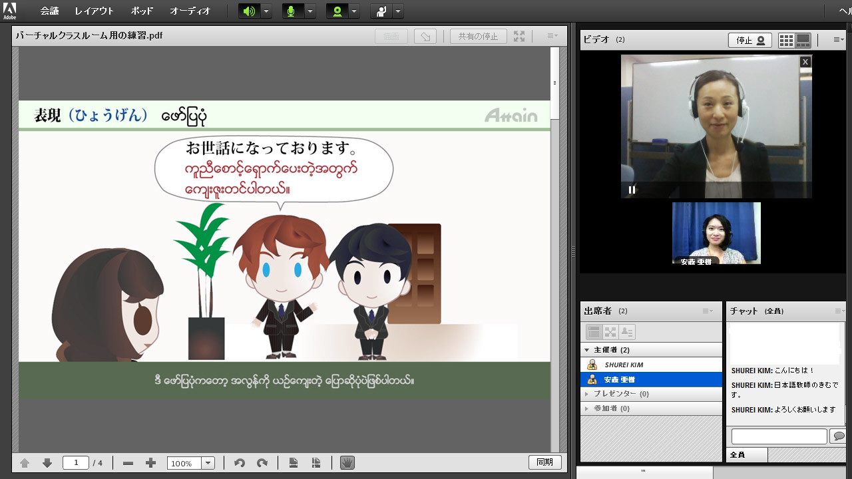Screen dimensions: 852x479
Task: Rotate the document counterclockwise
Action: [240, 463]
